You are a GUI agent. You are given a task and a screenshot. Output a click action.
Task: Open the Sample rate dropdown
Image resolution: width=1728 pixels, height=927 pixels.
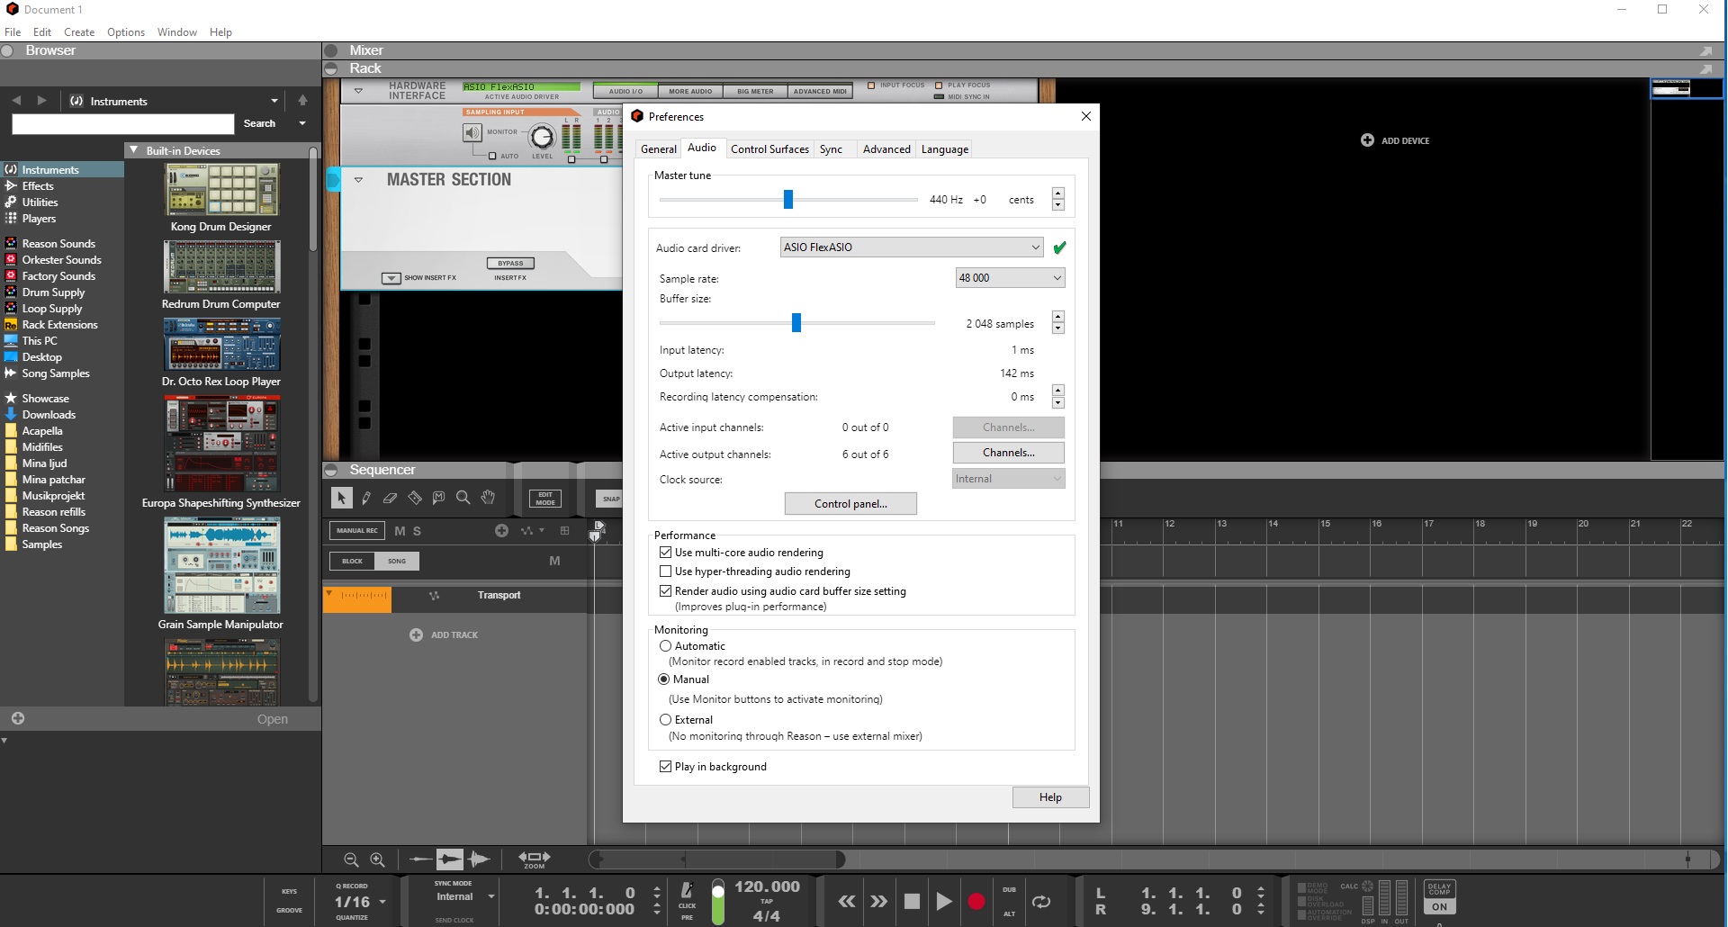coord(1009,277)
